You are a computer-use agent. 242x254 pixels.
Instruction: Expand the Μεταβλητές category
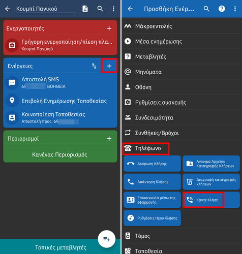click(x=181, y=56)
